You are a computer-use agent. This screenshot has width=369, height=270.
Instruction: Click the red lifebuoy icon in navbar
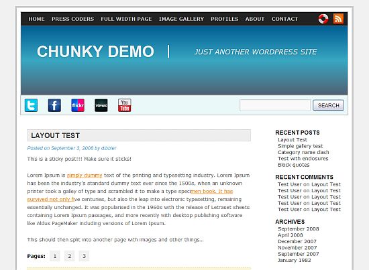[x=323, y=19]
